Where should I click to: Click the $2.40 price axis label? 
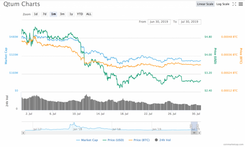(208, 90)
